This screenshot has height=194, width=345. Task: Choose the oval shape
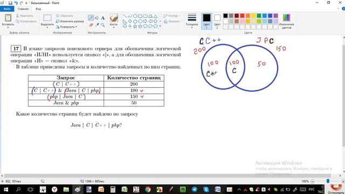135,16
